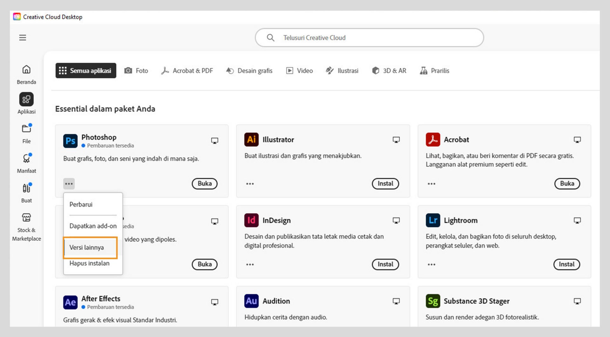The width and height of the screenshot is (610, 337).
Task: Focus the Telusuri Creative Cloud search field
Action: tap(369, 38)
